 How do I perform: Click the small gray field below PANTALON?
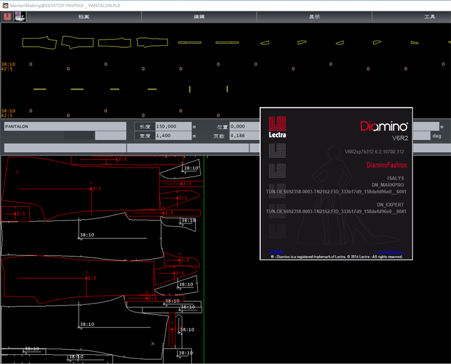110,136
